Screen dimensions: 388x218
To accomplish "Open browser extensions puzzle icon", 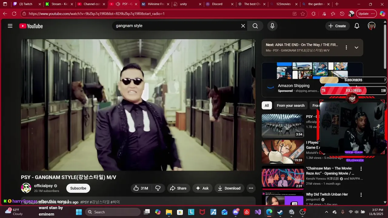I will click(x=313, y=14).
